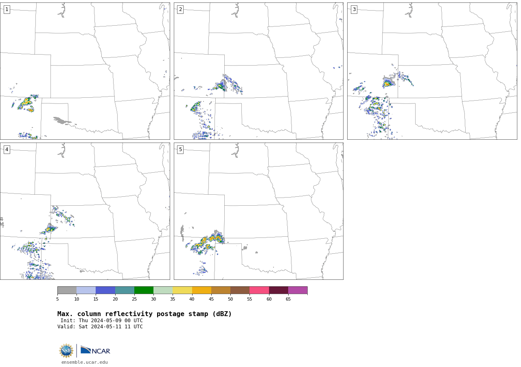Click the NSF logo icon
The image size is (521, 367).
[66, 351]
